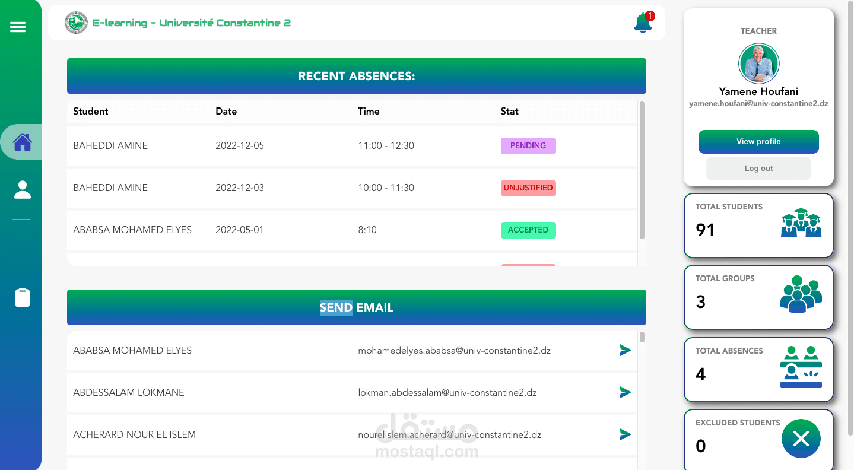The height and width of the screenshot is (470, 854).
Task: Click ACHERARD NOUR EL ISLEM name
Action: (134, 434)
